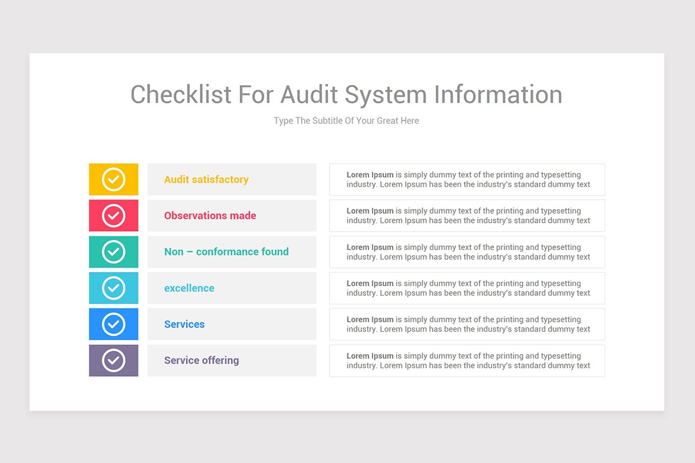Select the Services label
Screen dimensions: 695x463
pos(184,324)
